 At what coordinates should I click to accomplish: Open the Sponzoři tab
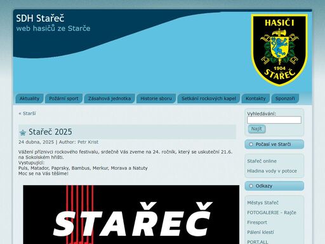click(285, 98)
